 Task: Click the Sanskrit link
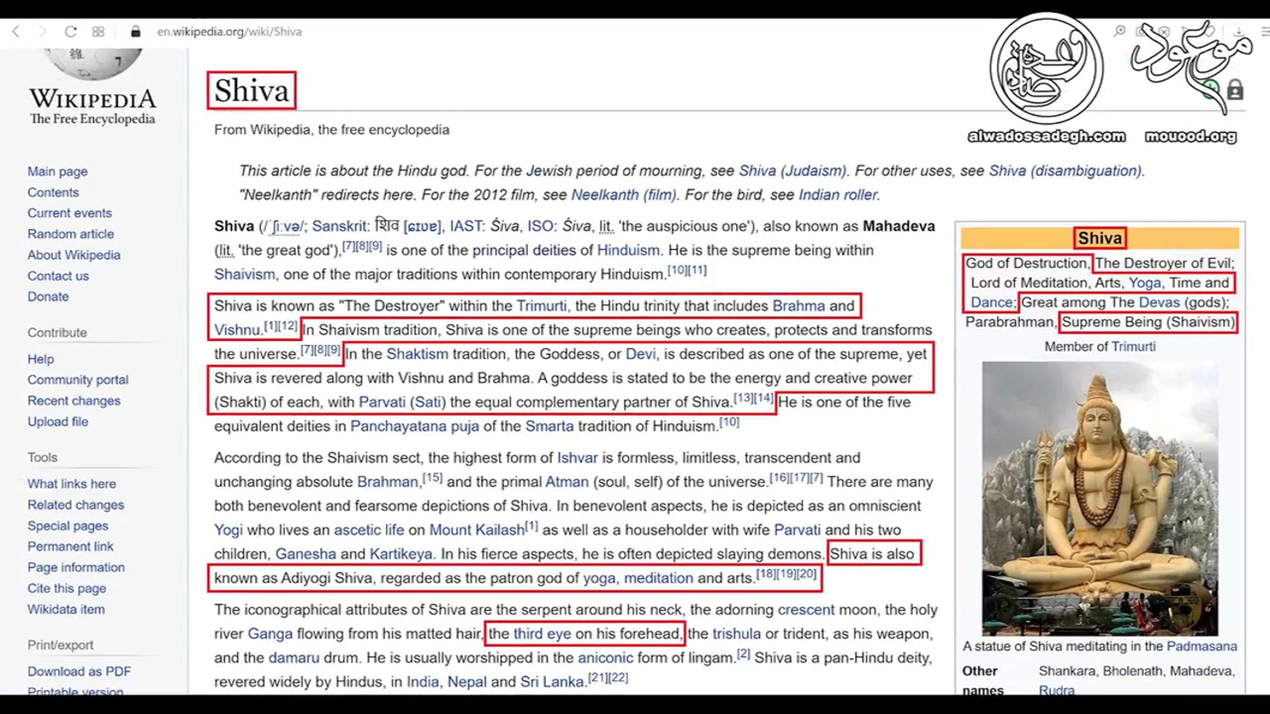[339, 226]
